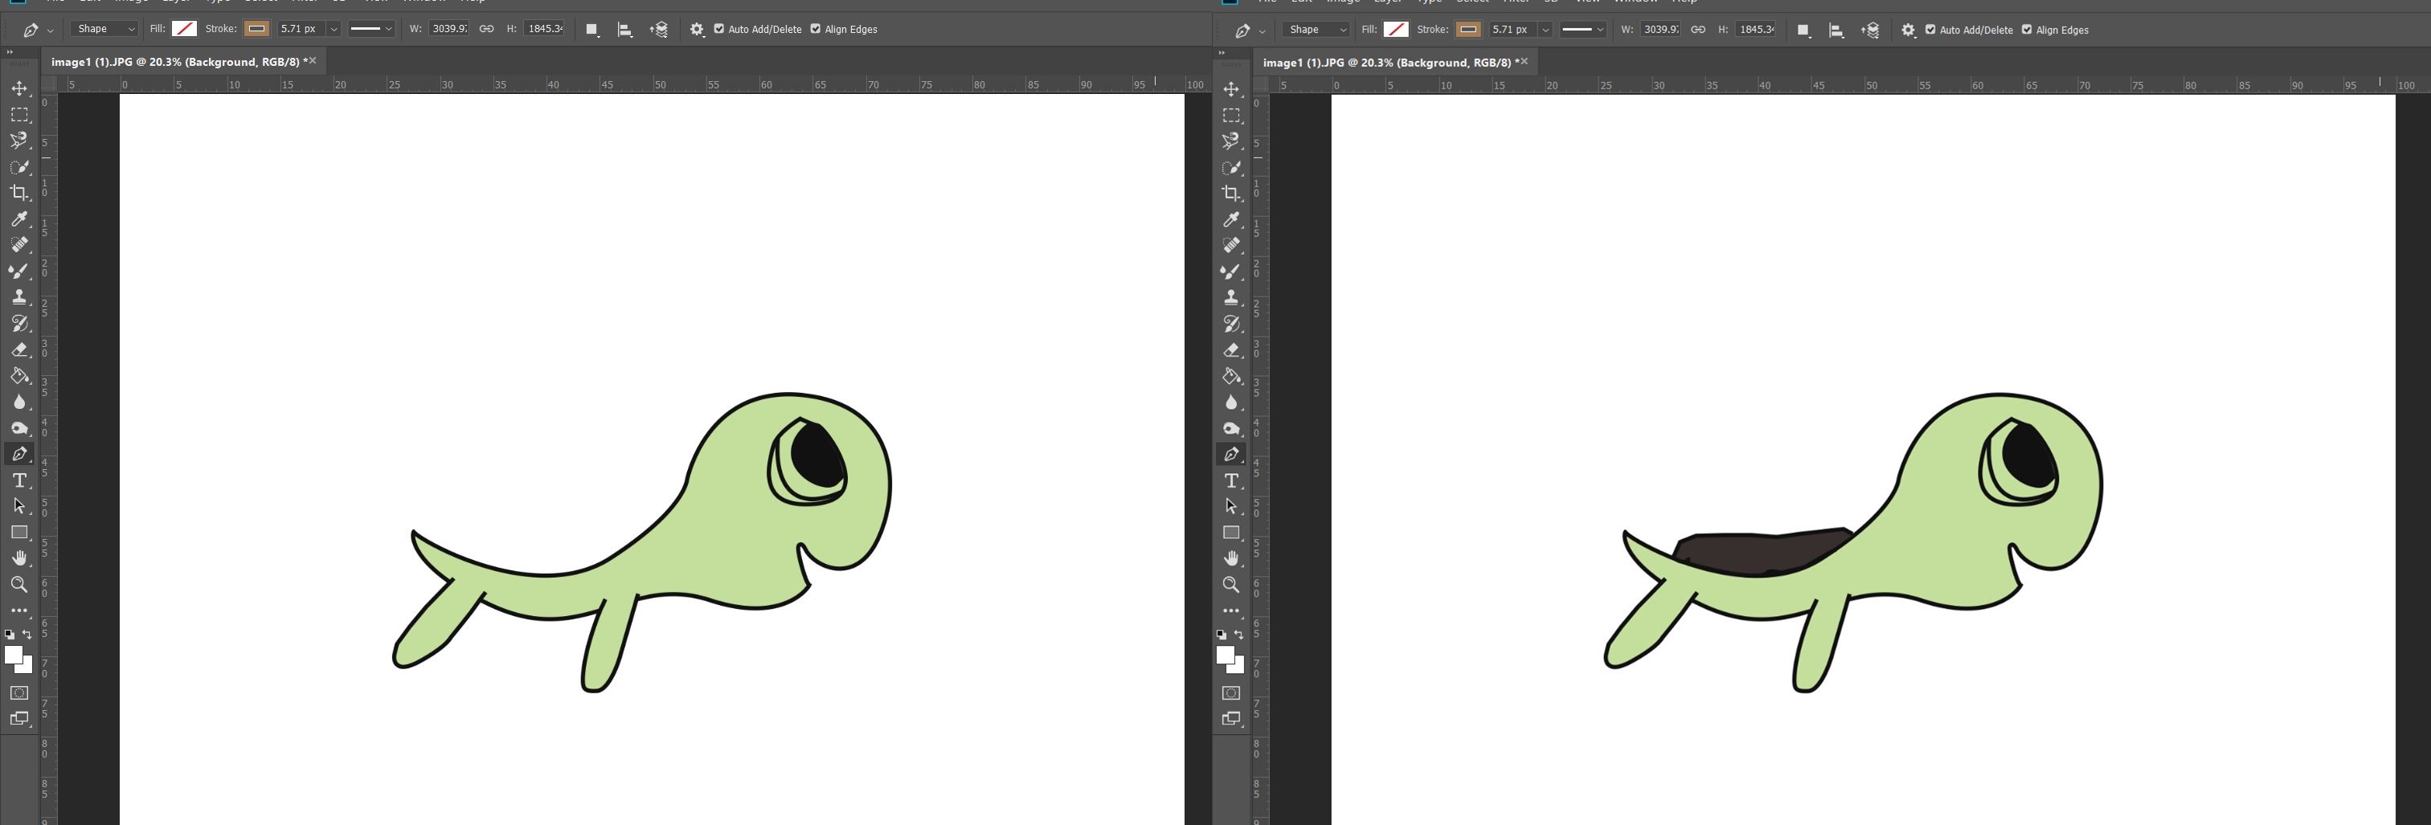Select the Blur tool in right window

[x=1230, y=402]
